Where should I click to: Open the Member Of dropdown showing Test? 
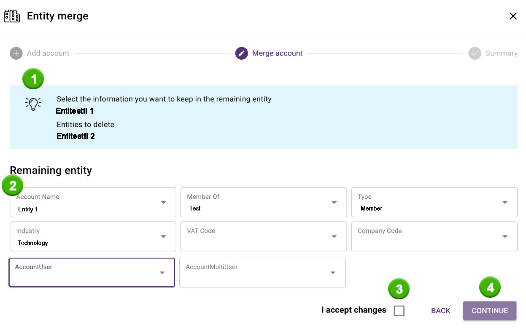click(334, 203)
